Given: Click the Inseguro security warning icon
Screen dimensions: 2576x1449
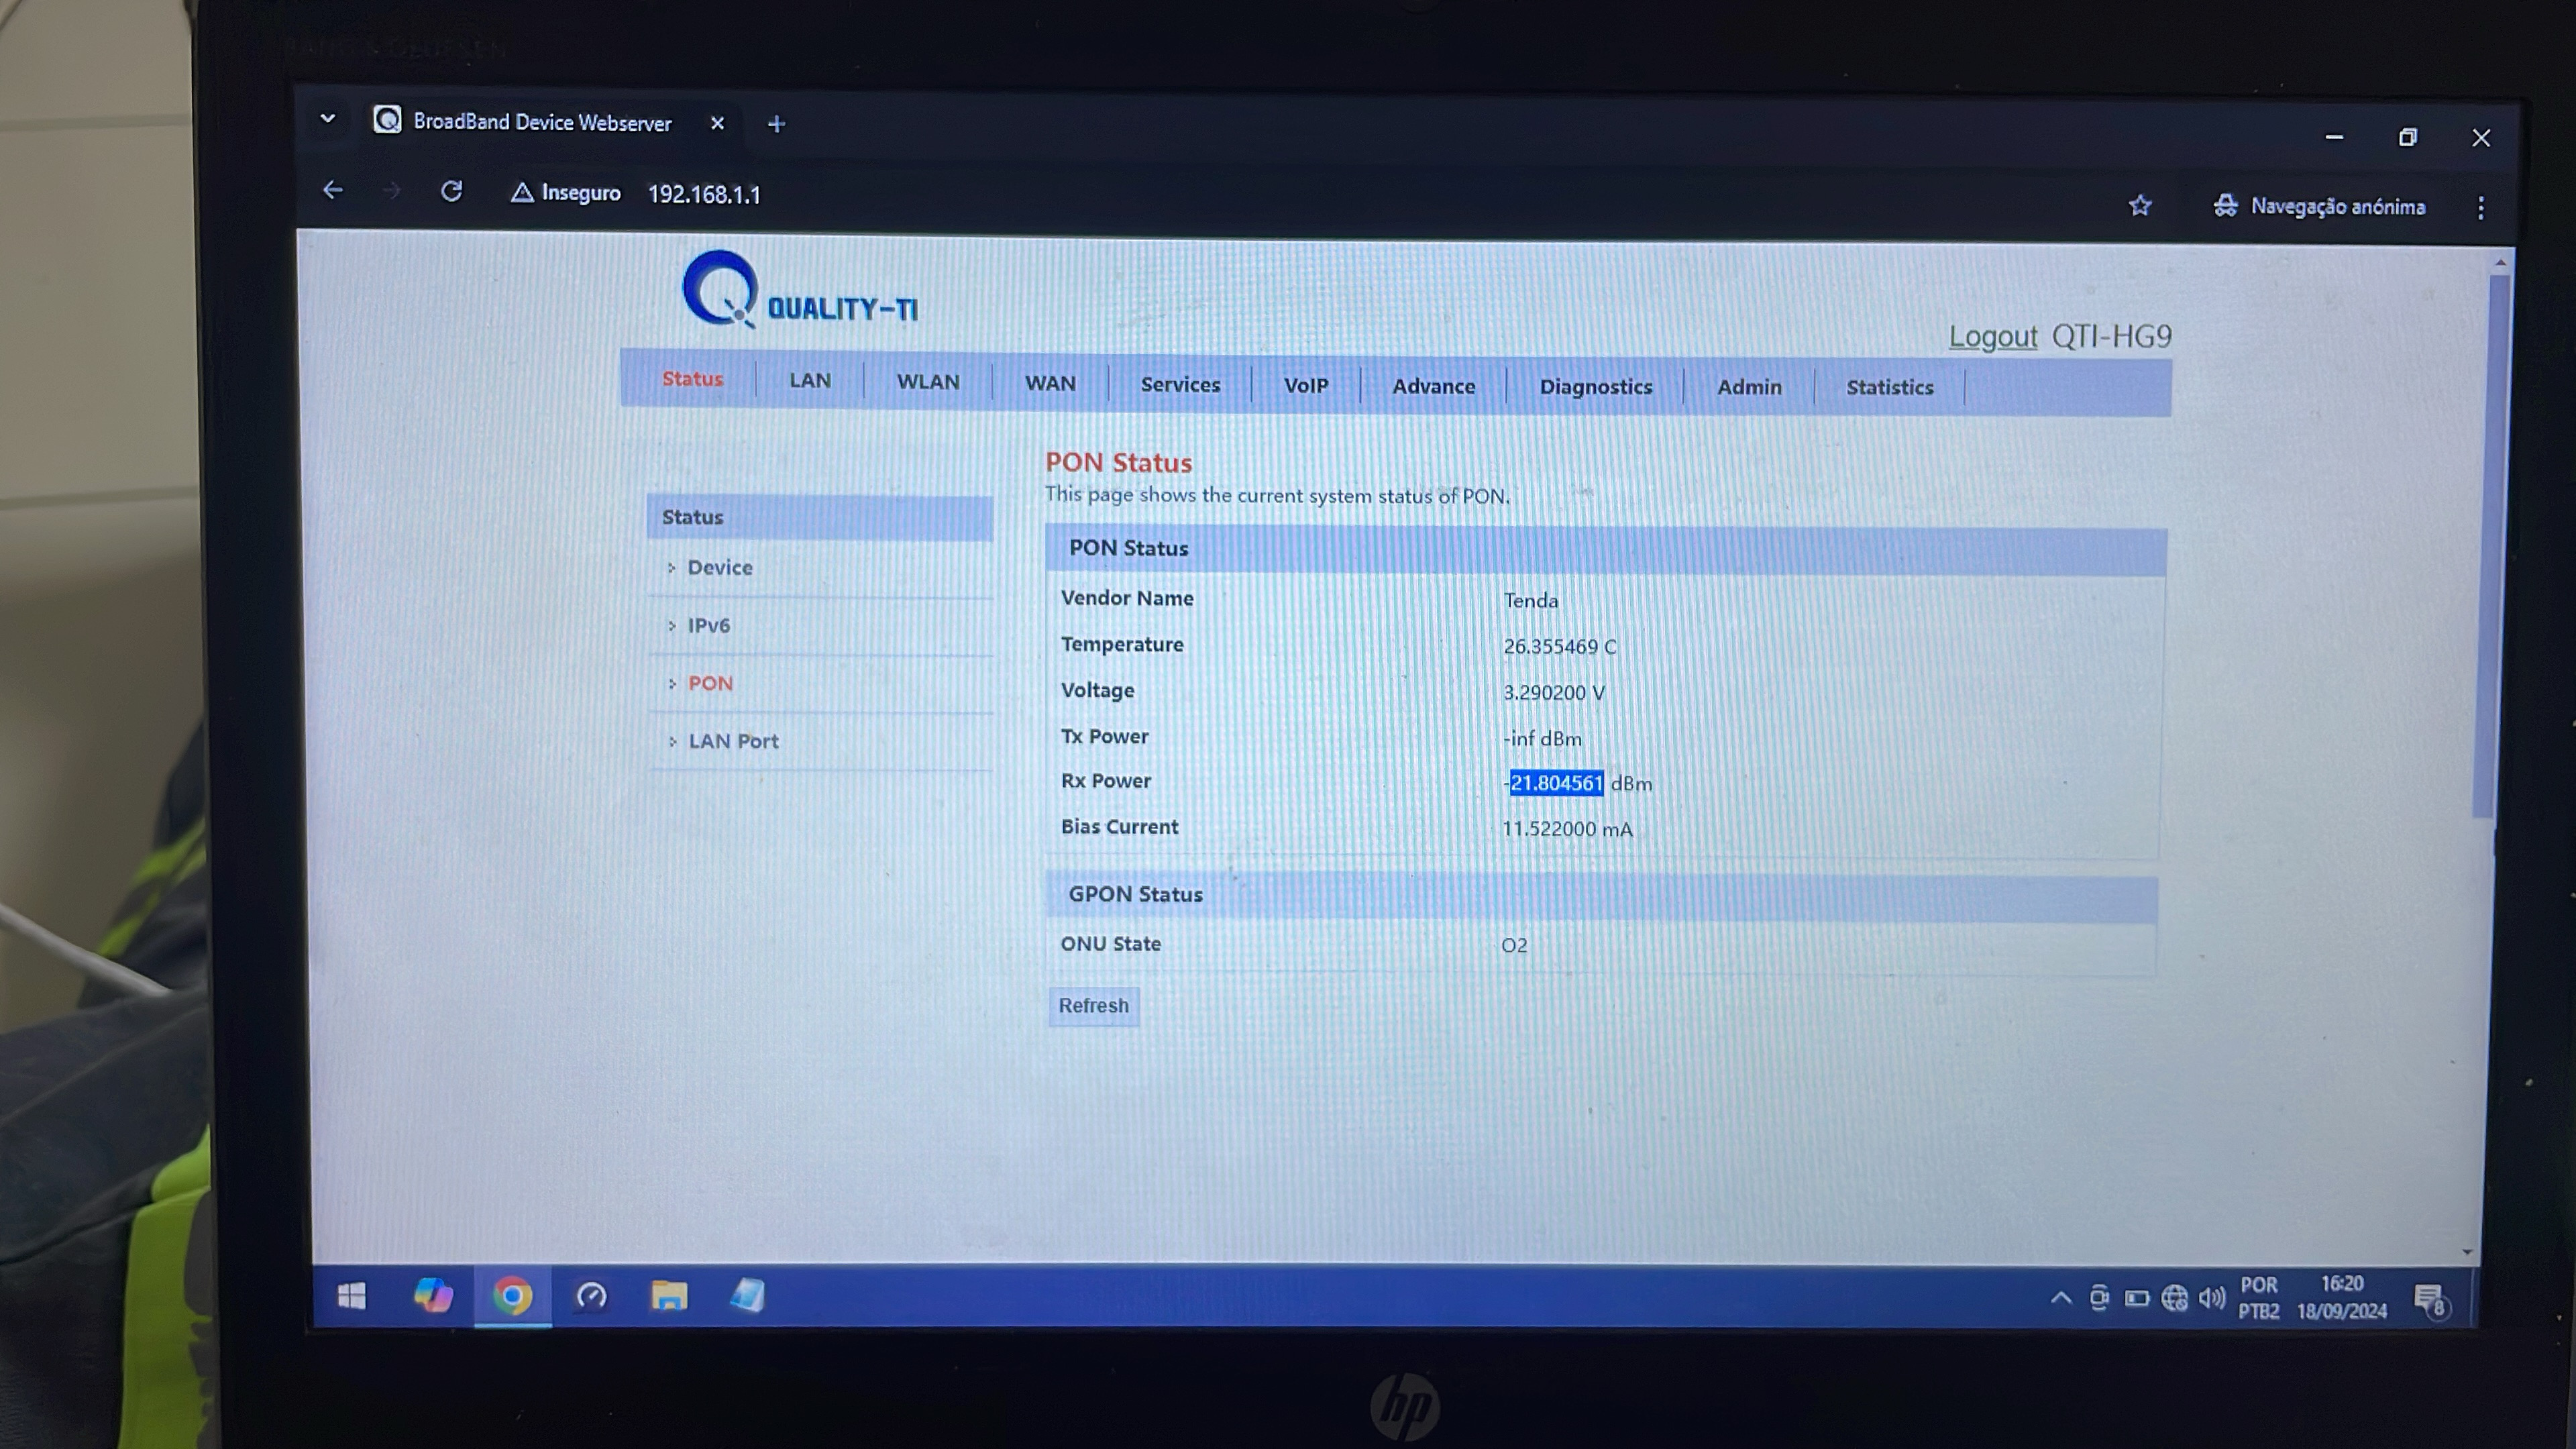Looking at the screenshot, I should [522, 192].
